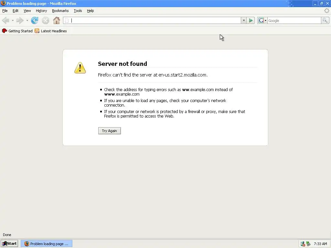
Task: Click the Firefox icon in title bar
Action: pyautogui.click(x=3, y=3)
